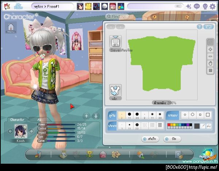Click the Free#1 room breadcrumb
Image resolution: width=219 pixels, height=171 pixels.
tap(53, 7)
